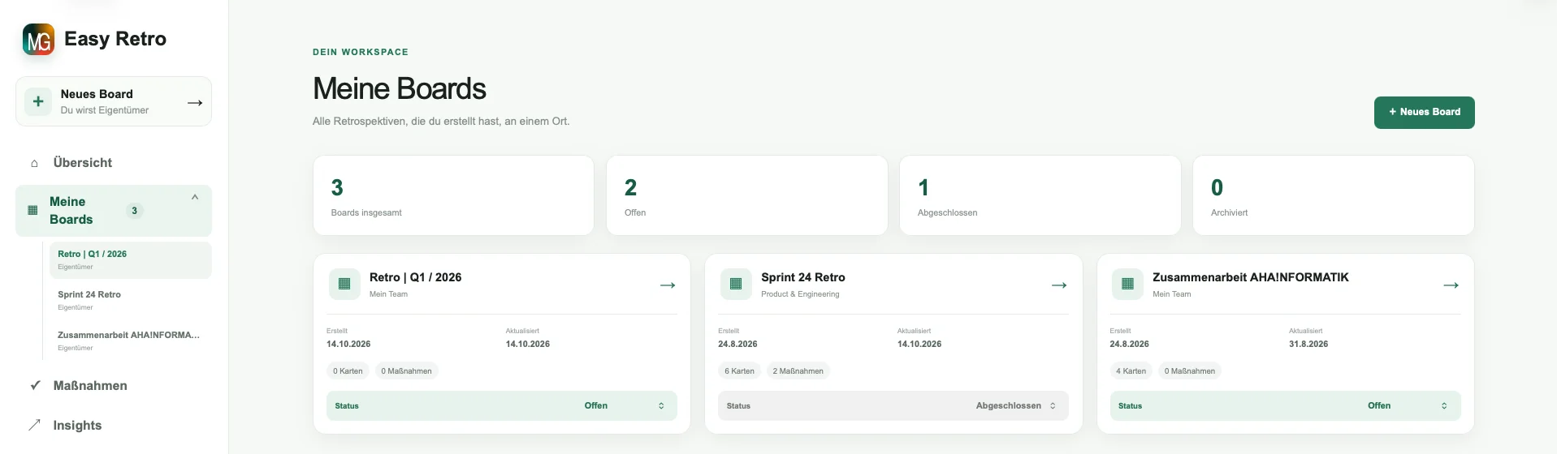Image resolution: width=1557 pixels, height=454 pixels.
Task: Click the Product & Engineering team label
Action: pyautogui.click(x=800, y=294)
